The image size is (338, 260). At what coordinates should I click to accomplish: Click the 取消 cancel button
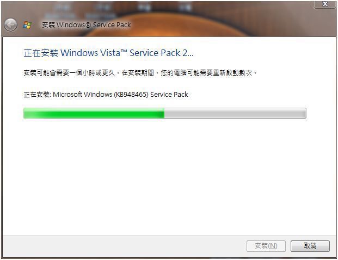tap(310, 246)
